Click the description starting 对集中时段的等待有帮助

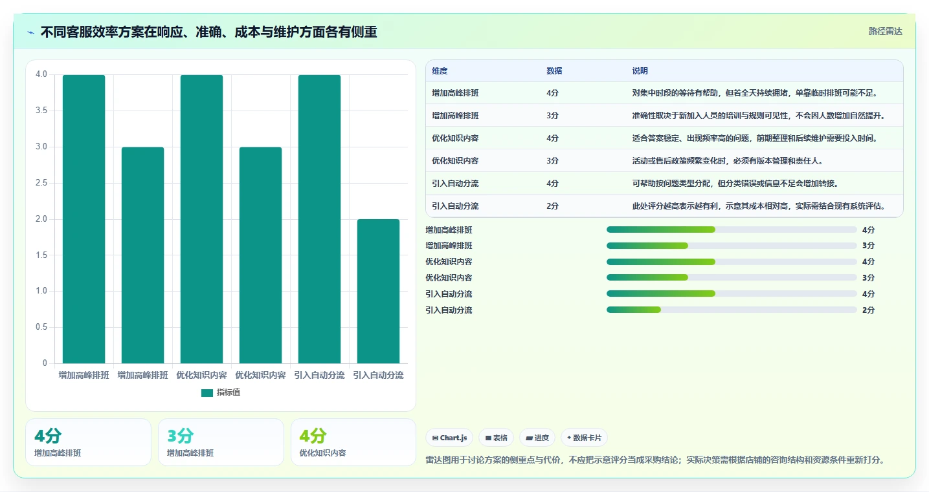click(x=755, y=93)
